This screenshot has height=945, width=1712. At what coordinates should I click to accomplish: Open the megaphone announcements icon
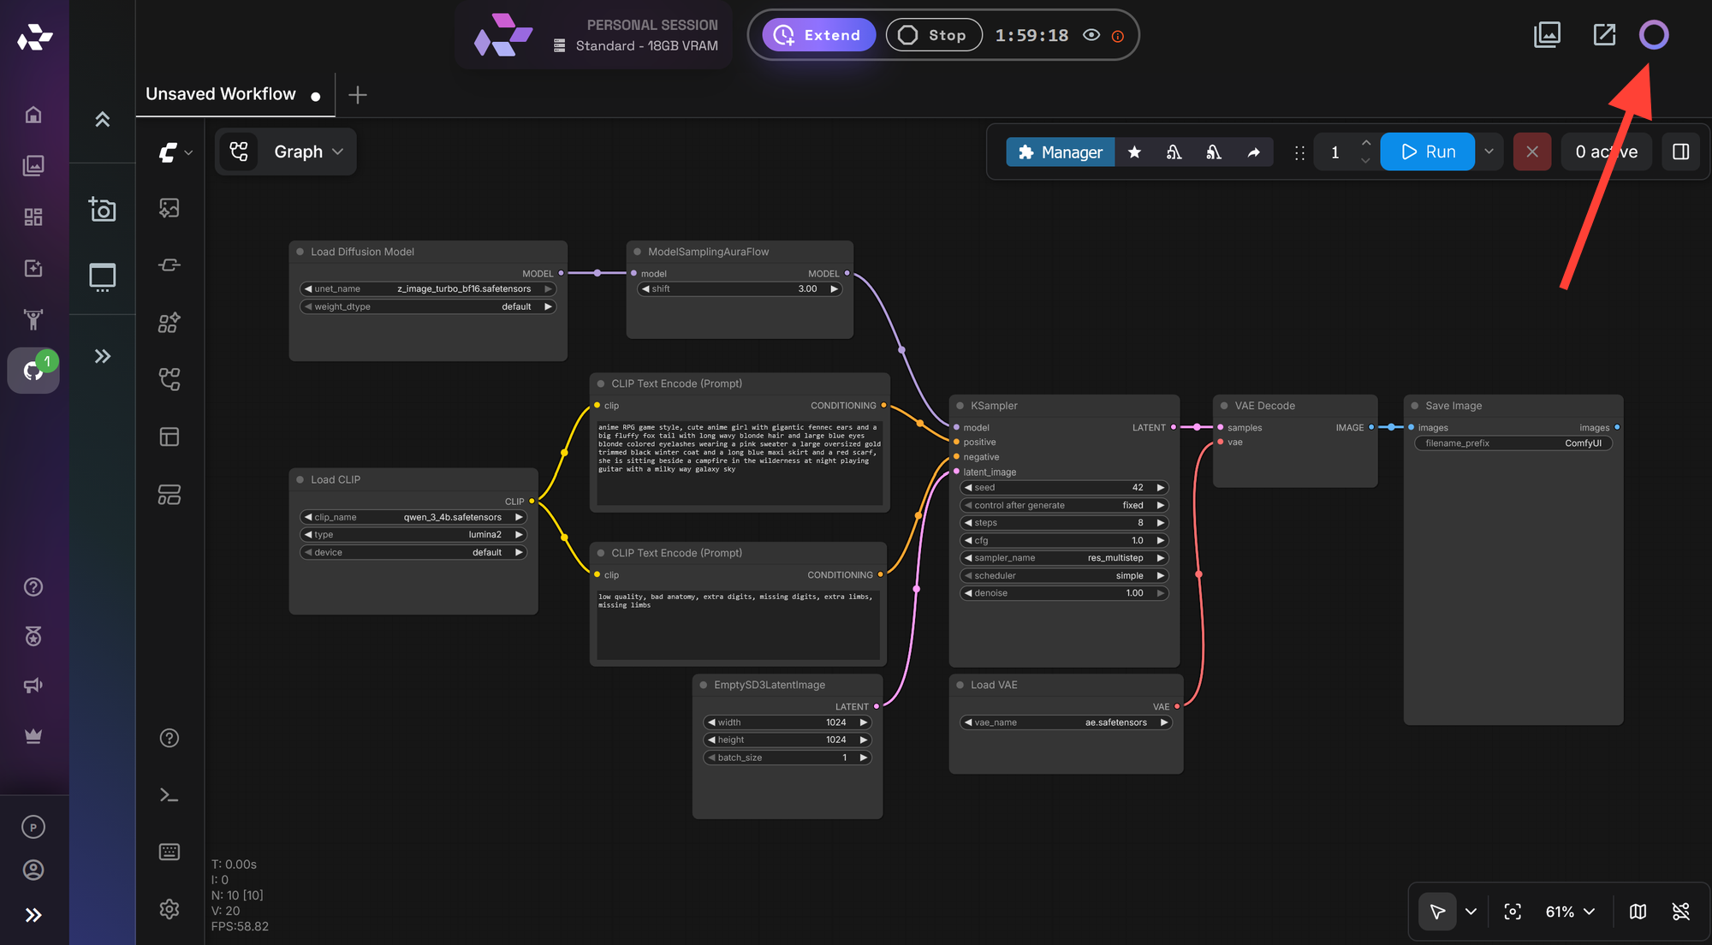point(33,686)
